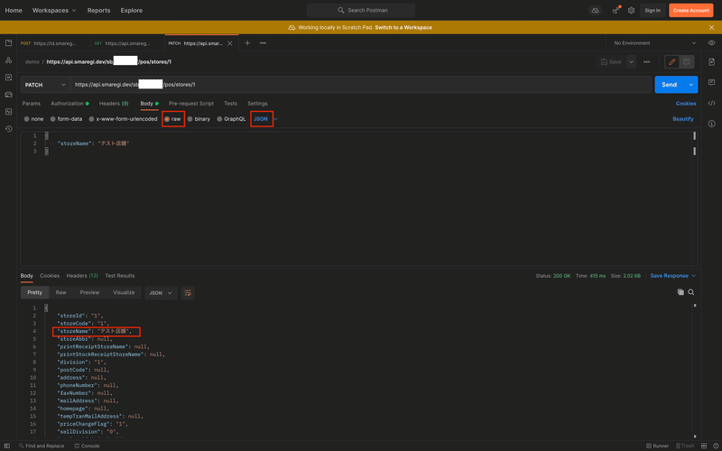Click the Search Postman box

point(361,10)
